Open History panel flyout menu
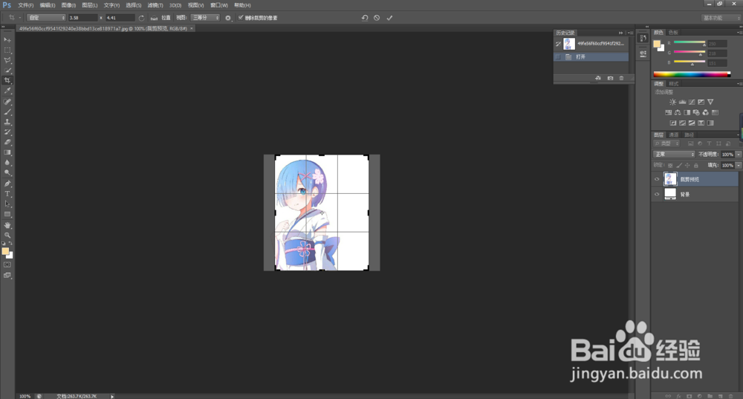The image size is (743, 399). (x=630, y=33)
